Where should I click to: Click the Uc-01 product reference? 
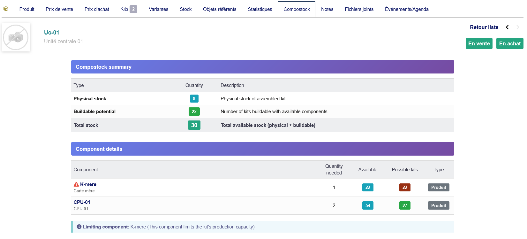[51, 33]
